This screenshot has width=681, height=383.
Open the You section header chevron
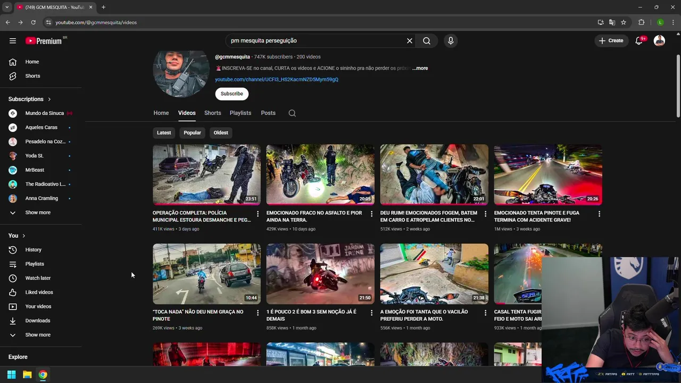[23, 236]
